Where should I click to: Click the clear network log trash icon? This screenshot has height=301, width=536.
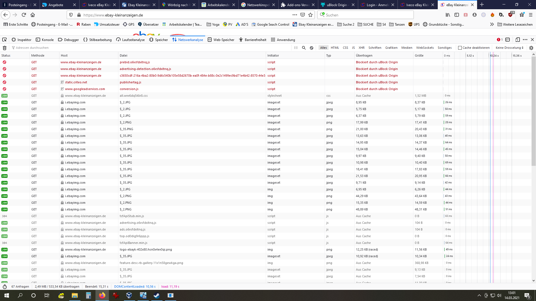click(x=4, y=48)
